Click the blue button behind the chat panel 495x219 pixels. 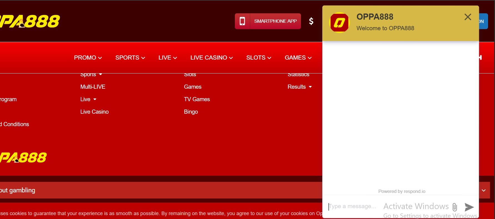pos(483,21)
